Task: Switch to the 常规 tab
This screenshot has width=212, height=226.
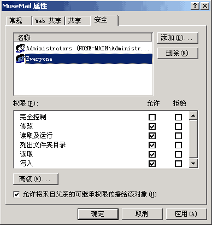Action: (19, 20)
